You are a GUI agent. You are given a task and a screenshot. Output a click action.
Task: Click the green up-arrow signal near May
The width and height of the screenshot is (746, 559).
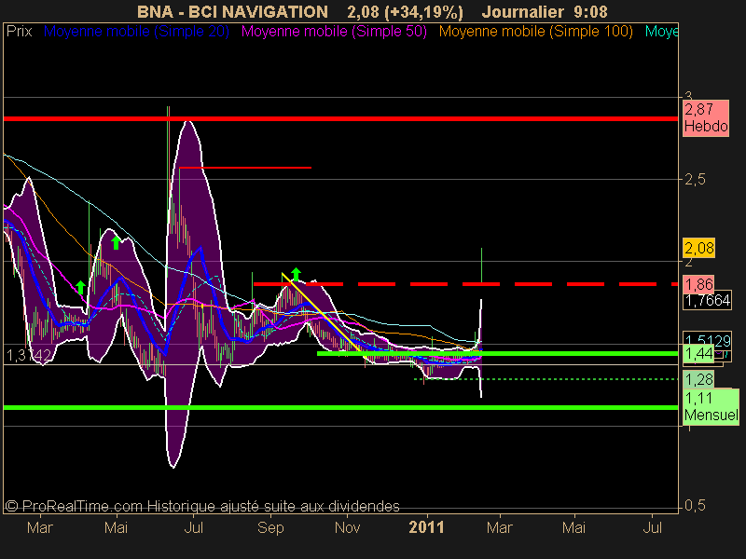116,243
